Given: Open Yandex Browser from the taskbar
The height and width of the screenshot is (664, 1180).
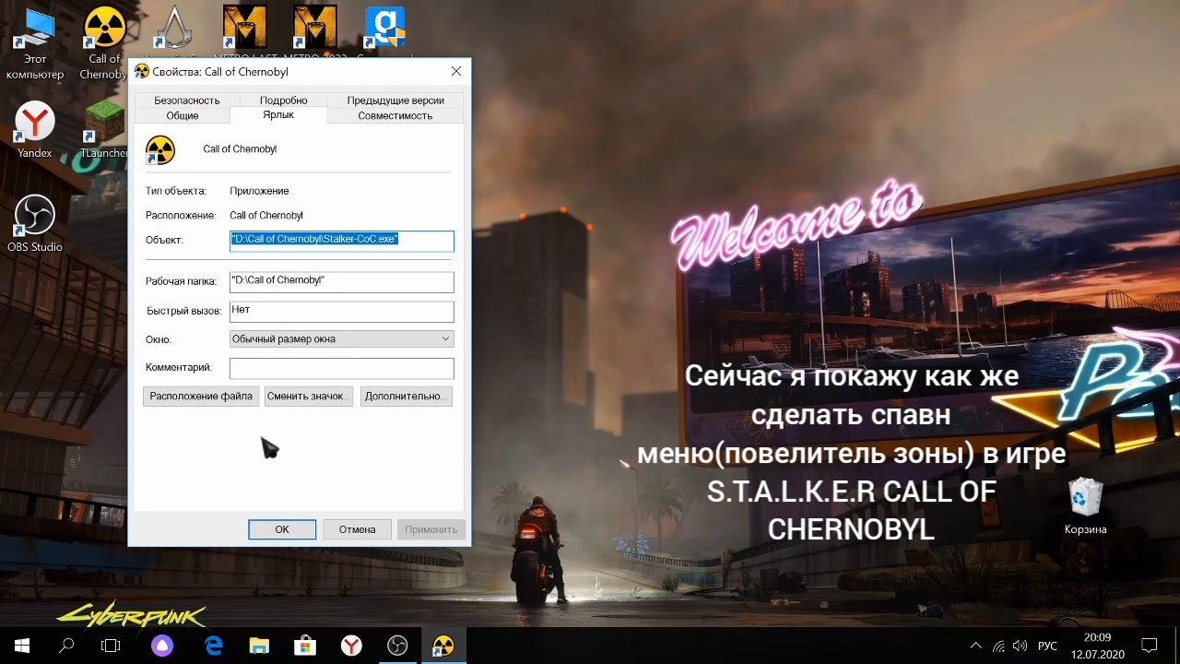Looking at the screenshot, I should click(x=351, y=646).
